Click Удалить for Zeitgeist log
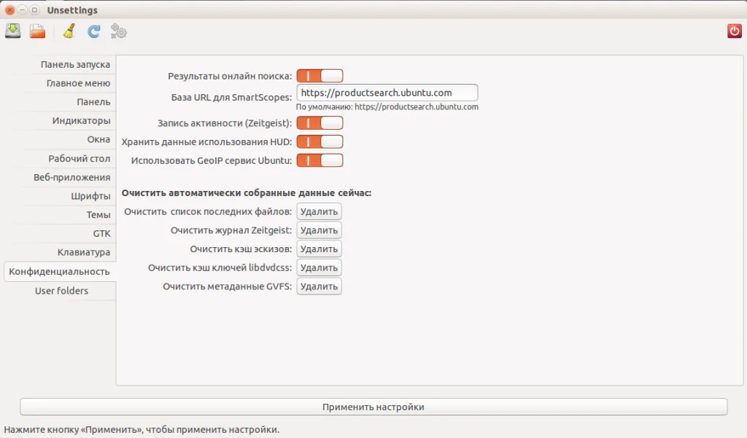This screenshot has height=438, width=747. click(319, 230)
